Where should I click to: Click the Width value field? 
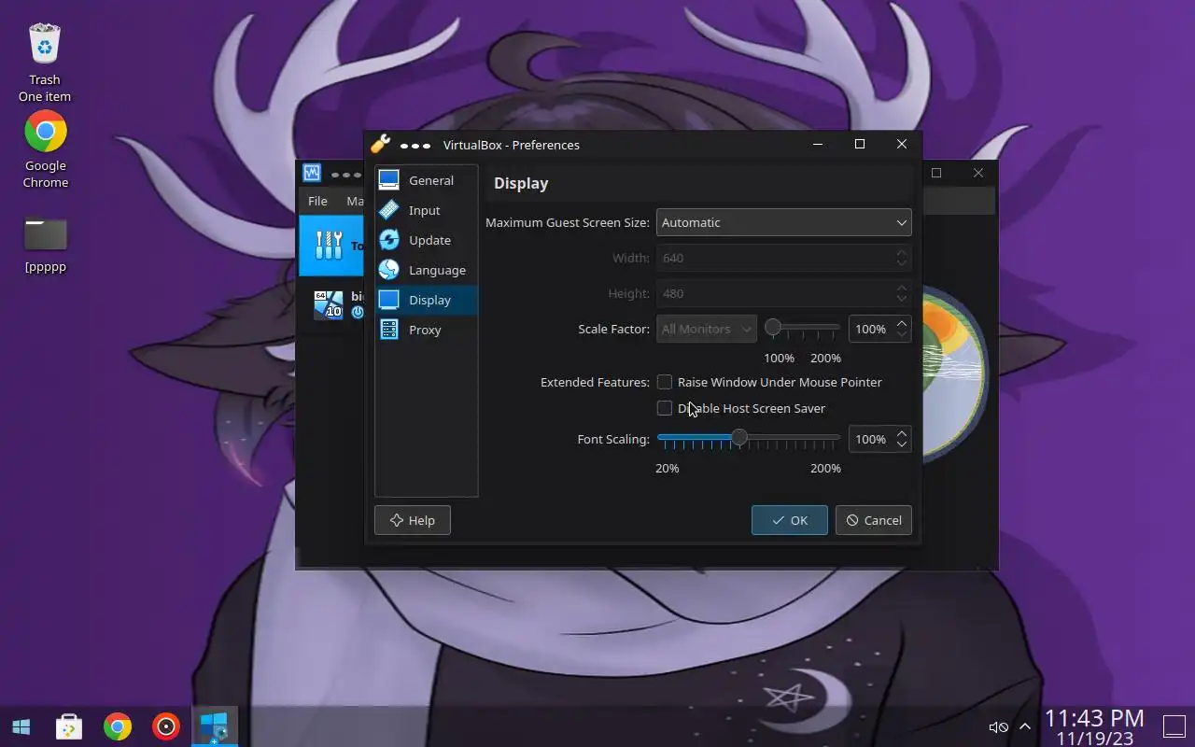[x=775, y=258]
